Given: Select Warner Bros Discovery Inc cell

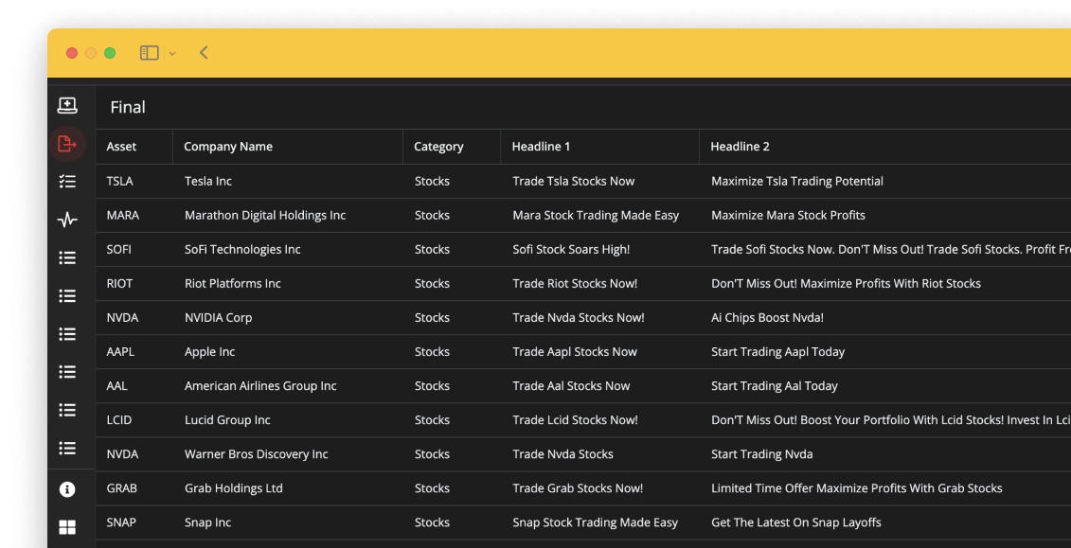Looking at the screenshot, I should (256, 454).
